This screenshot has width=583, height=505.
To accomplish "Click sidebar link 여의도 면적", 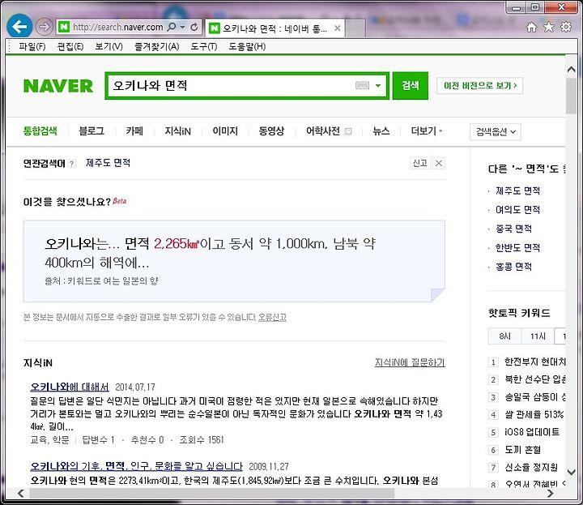I will tap(517, 210).
